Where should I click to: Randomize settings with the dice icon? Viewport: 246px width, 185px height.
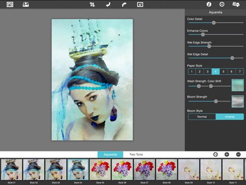pyautogui.click(x=236, y=5)
